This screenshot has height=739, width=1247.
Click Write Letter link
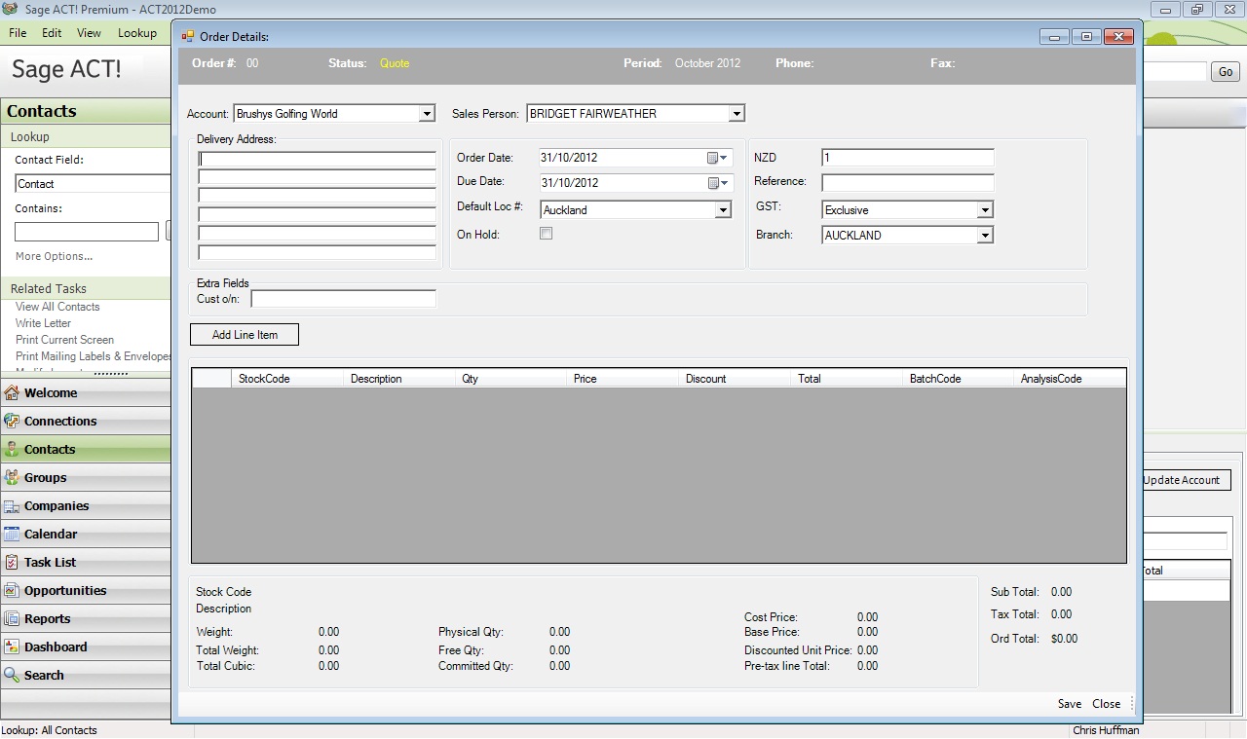pyautogui.click(x=43, y=323)
